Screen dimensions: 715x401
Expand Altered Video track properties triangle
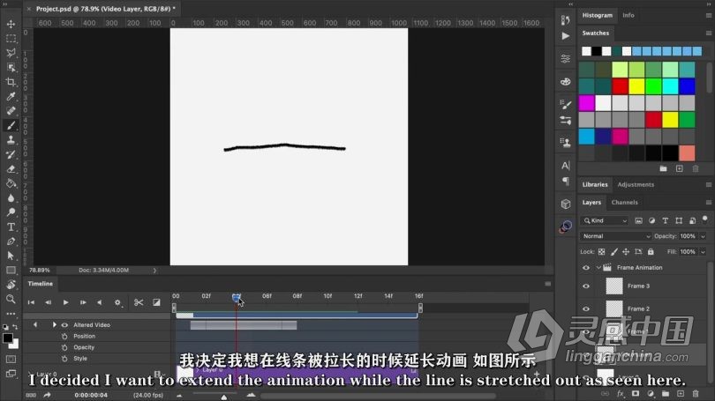point(54,325)
